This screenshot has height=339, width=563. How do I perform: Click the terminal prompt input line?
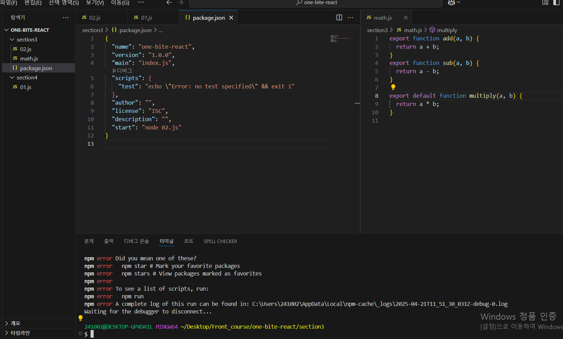(x=89, y=334)
